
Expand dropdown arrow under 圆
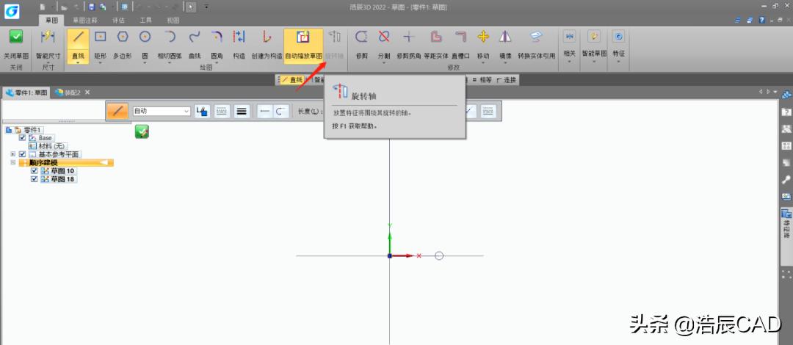[x=145, y=62]
